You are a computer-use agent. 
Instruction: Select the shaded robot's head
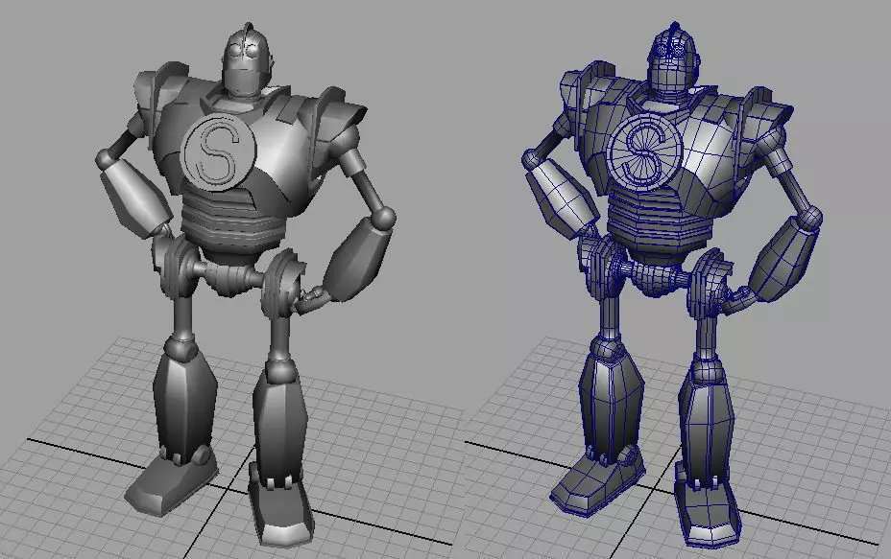coord(246,60)
